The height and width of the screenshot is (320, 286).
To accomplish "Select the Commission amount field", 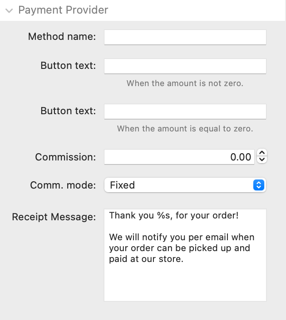I will click(179, 157).
